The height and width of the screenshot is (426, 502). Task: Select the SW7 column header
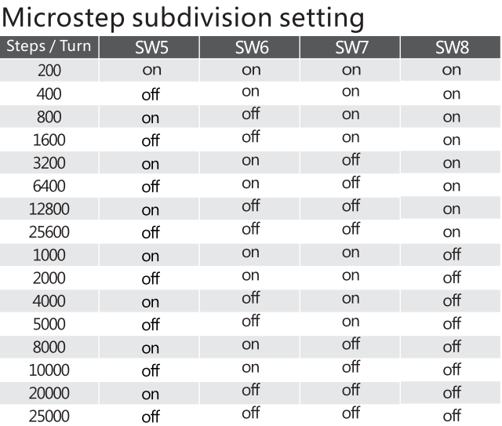click(x=351, y=47)
